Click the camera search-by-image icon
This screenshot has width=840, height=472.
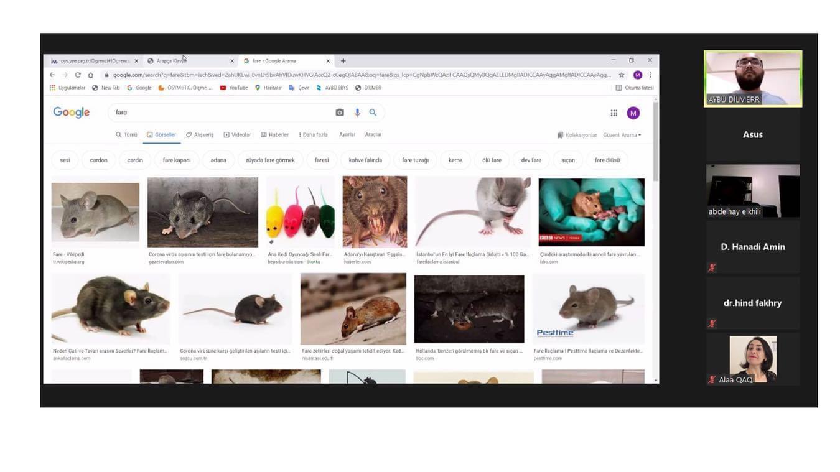point(340,113)
